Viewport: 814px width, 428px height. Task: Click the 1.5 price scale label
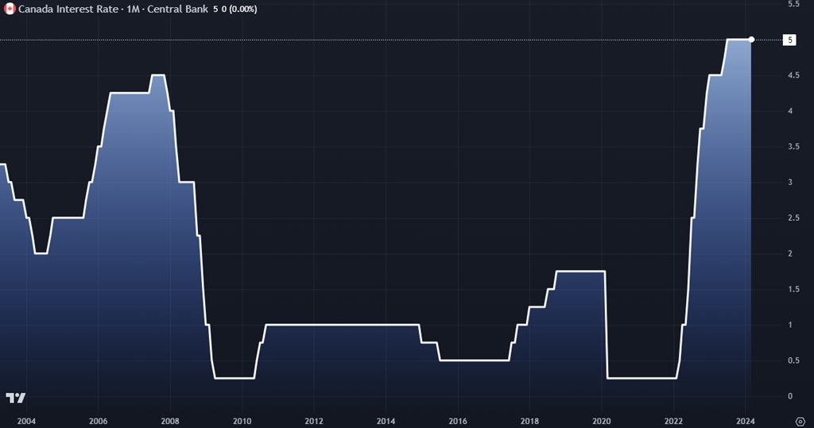tap(793, 290)
